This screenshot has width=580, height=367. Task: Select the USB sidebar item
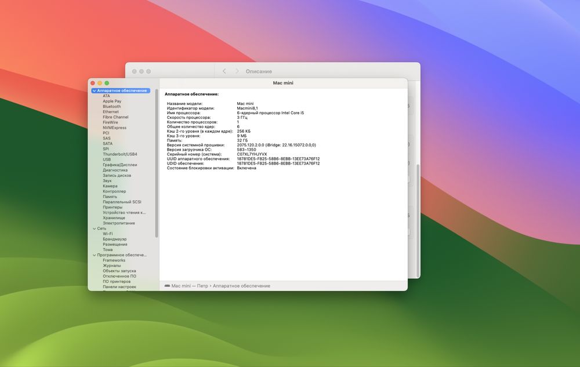pyautogui.click(x=107, y=159)
